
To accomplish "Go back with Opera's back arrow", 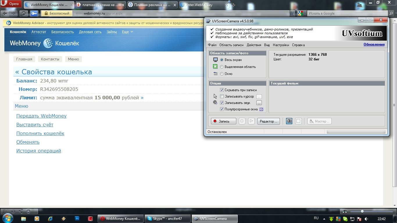I will [x=5, y=13].
